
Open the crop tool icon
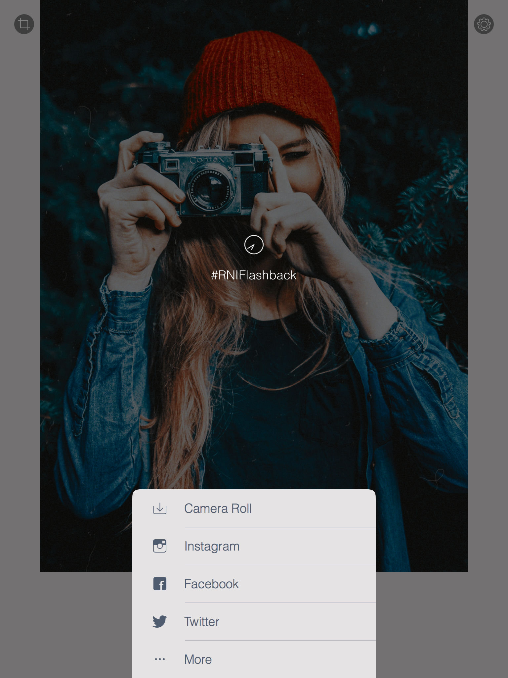click(24, 24)
